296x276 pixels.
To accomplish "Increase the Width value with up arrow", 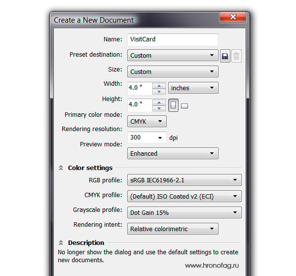I will (x=159, y=85).
